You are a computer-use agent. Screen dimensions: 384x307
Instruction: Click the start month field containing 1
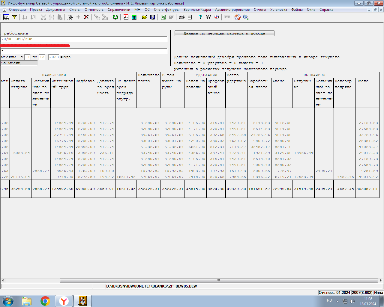[x=28, y=57]
